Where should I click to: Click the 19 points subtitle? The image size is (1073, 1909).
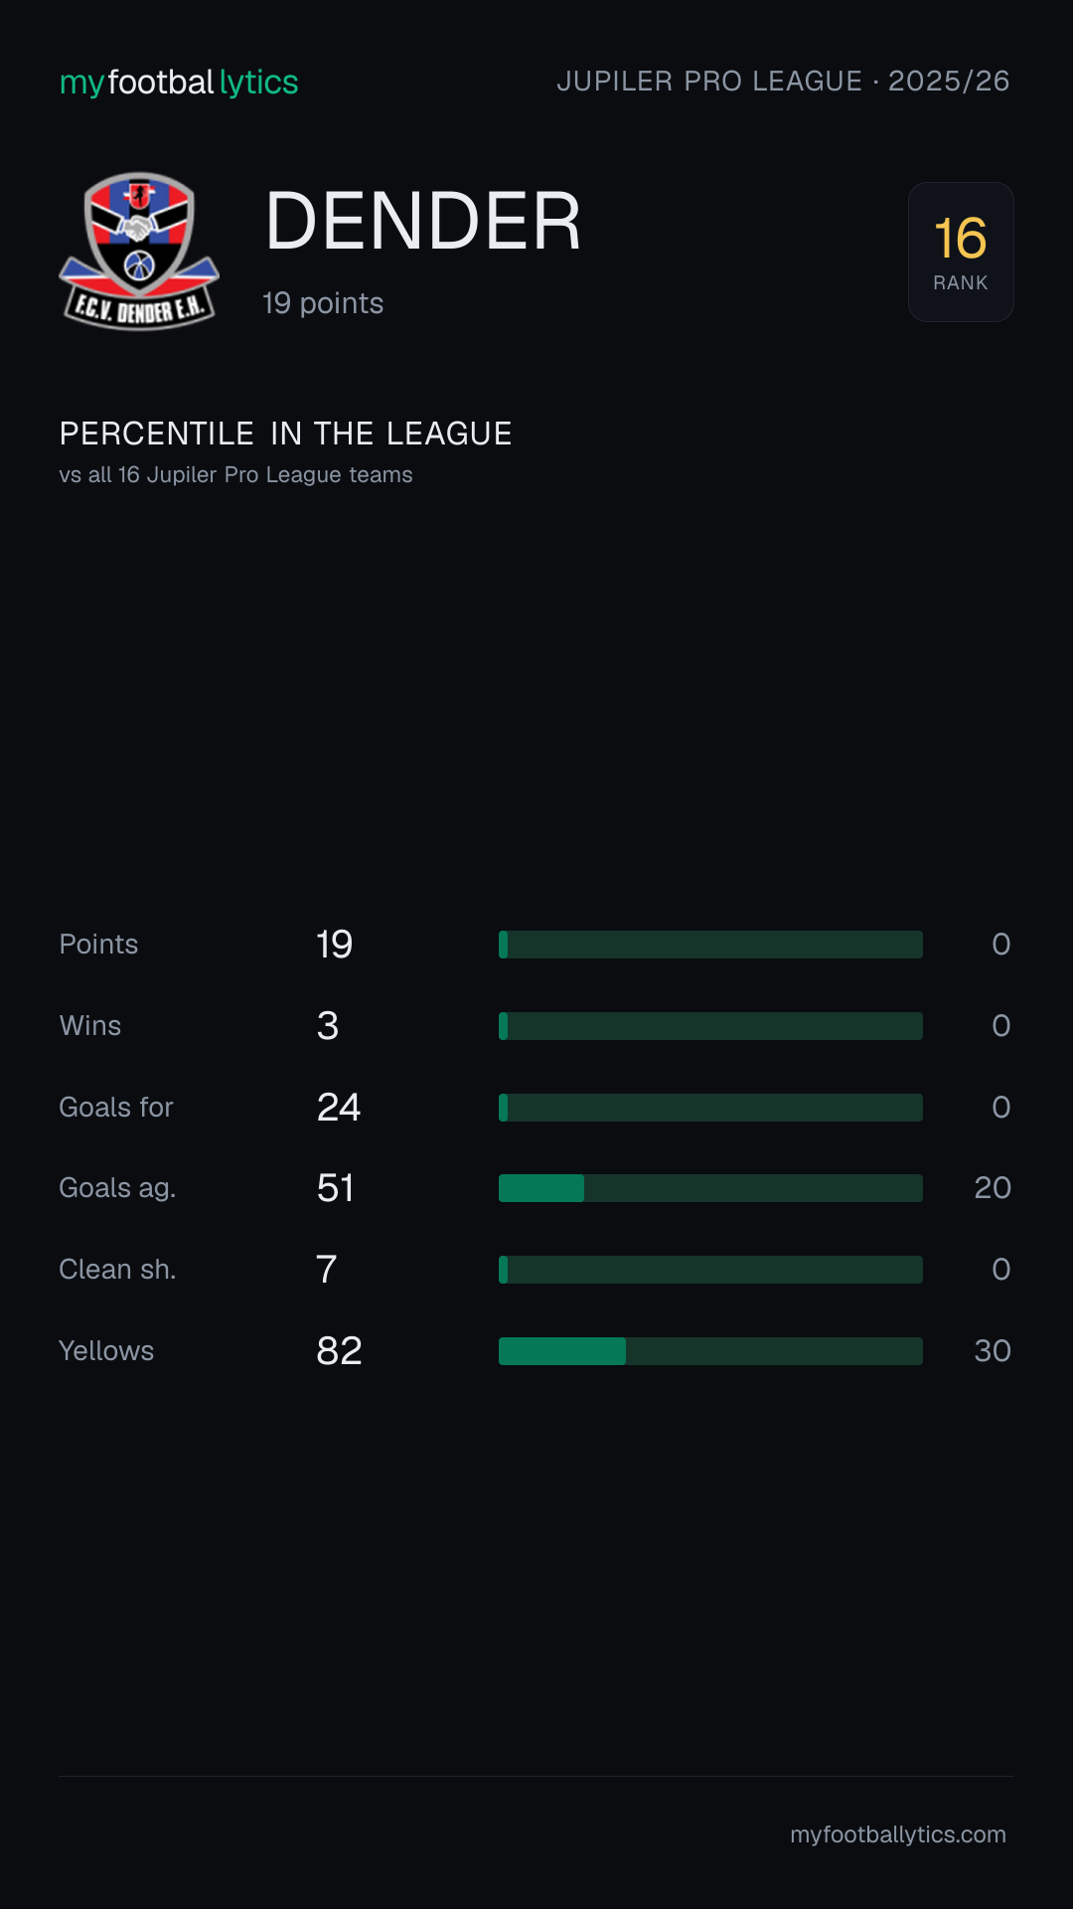[323, 303]
